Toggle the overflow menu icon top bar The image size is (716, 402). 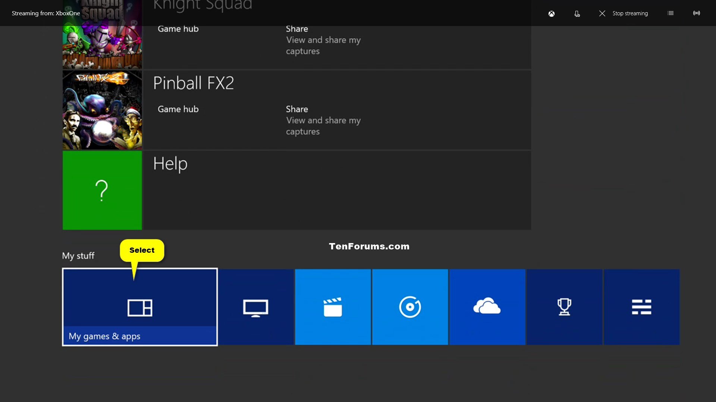click(670, 13)
